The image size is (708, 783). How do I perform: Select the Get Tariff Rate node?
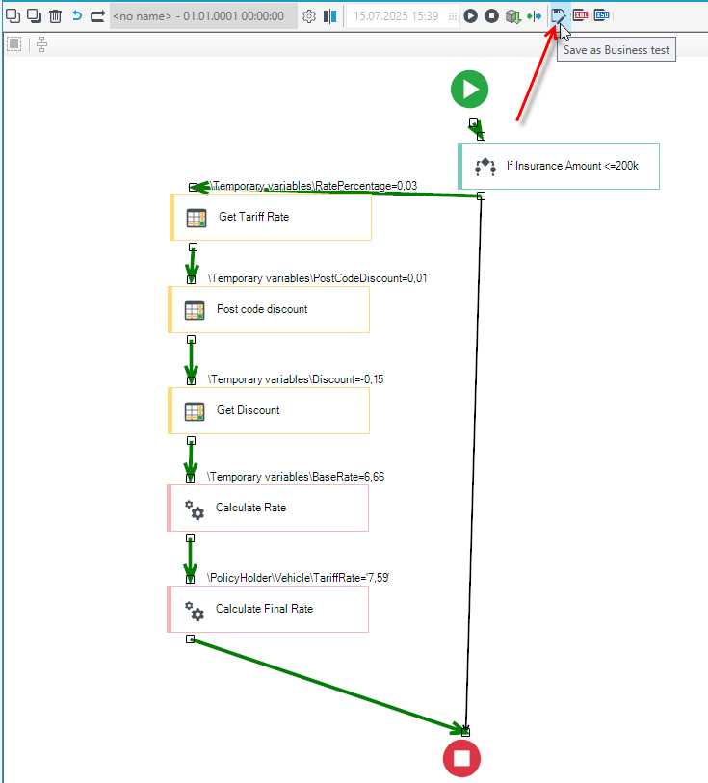tap(271, 218)
